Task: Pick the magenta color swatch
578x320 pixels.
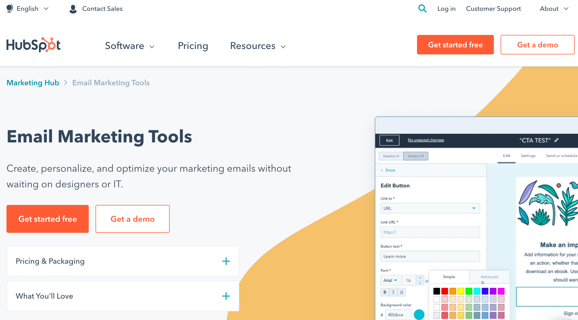Action: [501, 291]
